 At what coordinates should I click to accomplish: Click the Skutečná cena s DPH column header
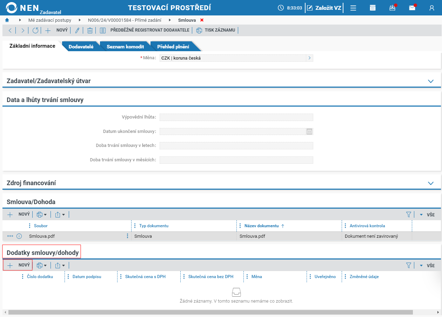pyautogui.click(x=145, y=277)
